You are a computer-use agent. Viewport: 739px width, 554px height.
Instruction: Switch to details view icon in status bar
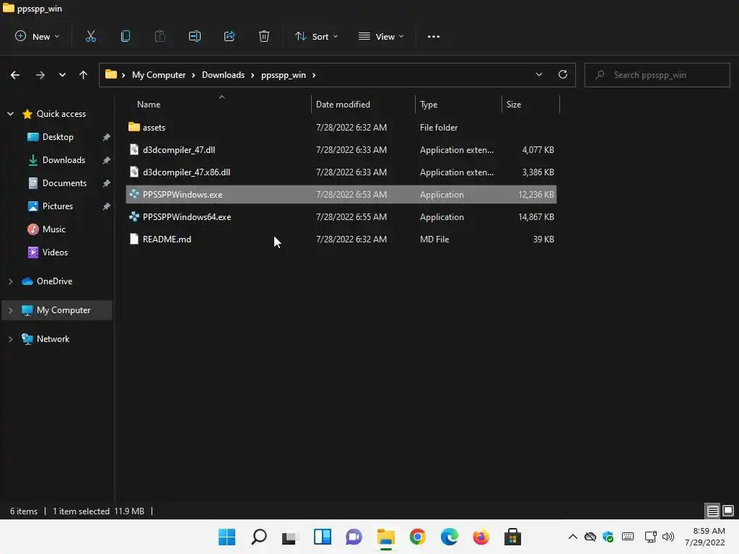coord(712,511)
